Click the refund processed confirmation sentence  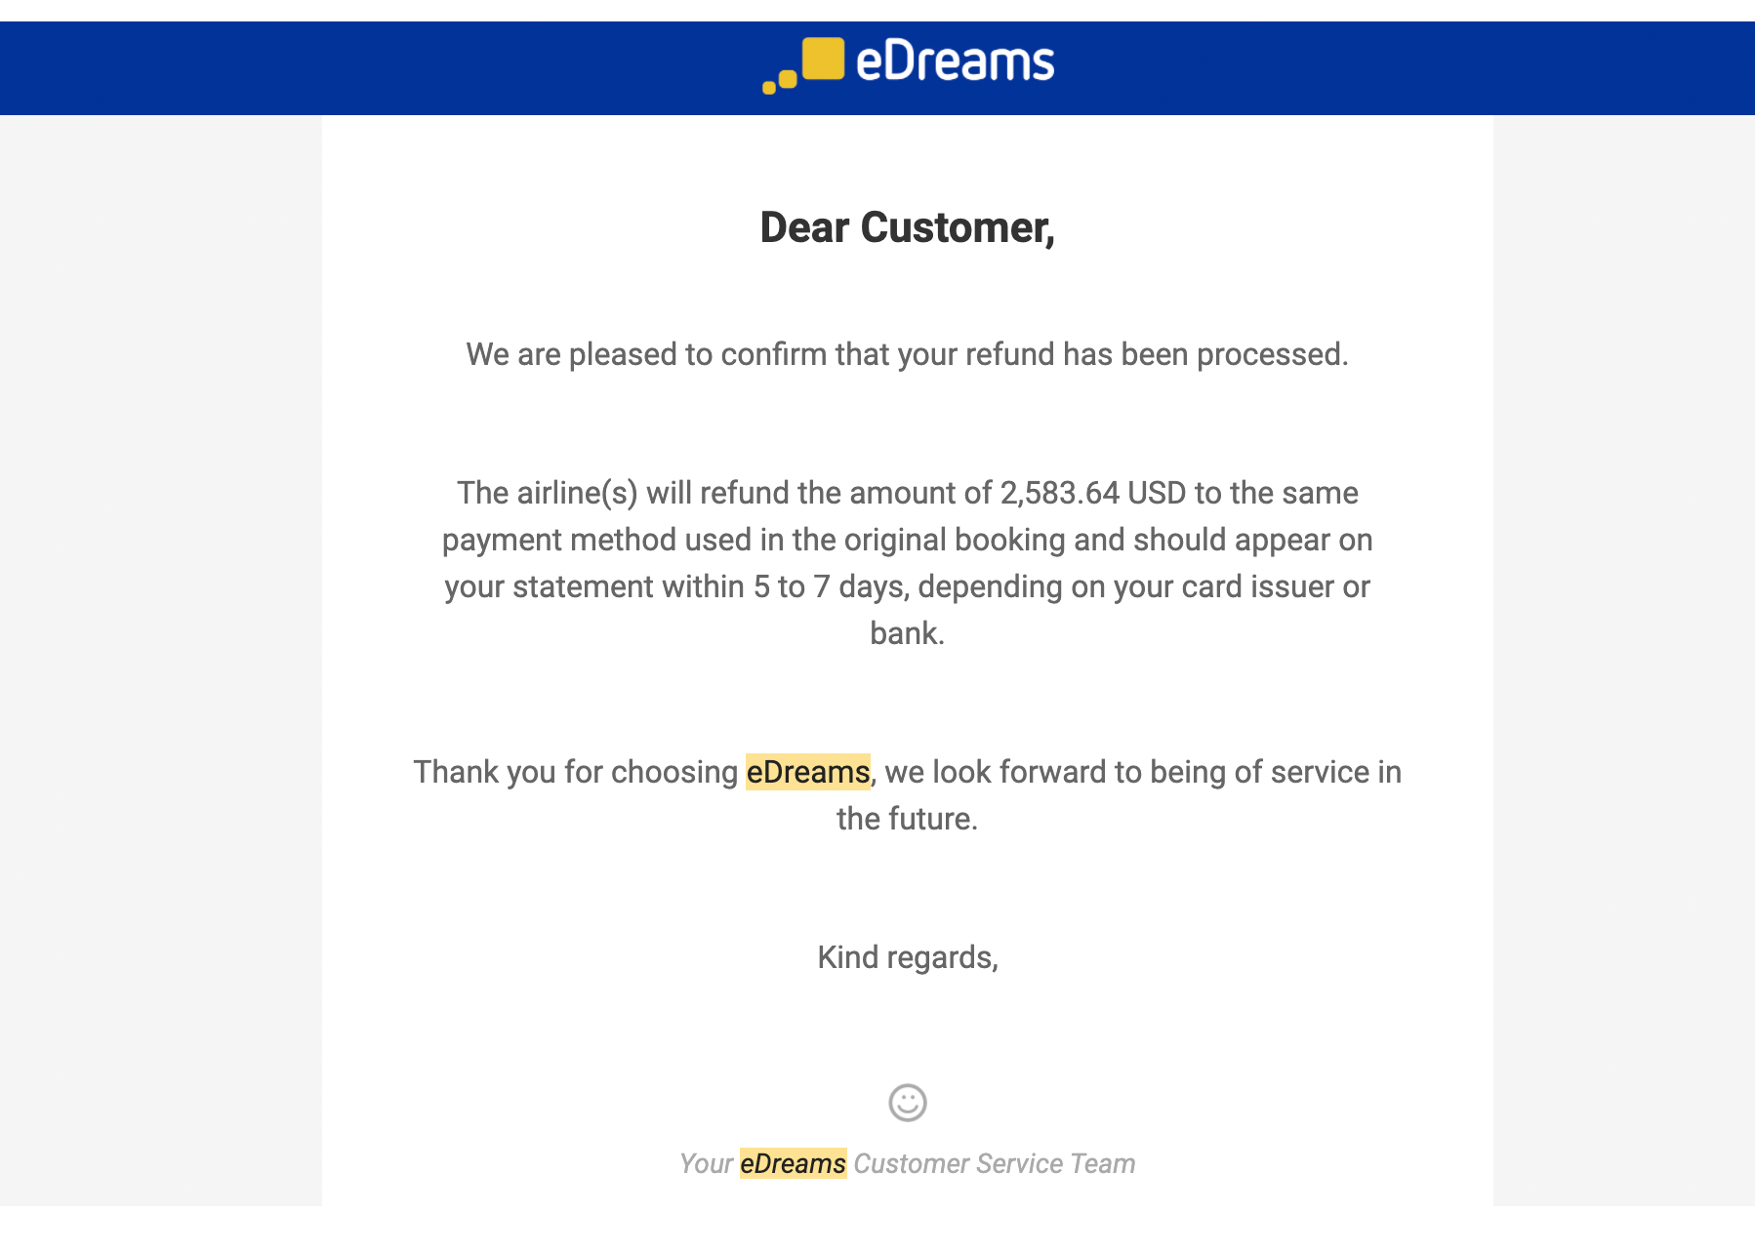pyautogui.click(x=907, y=354)
